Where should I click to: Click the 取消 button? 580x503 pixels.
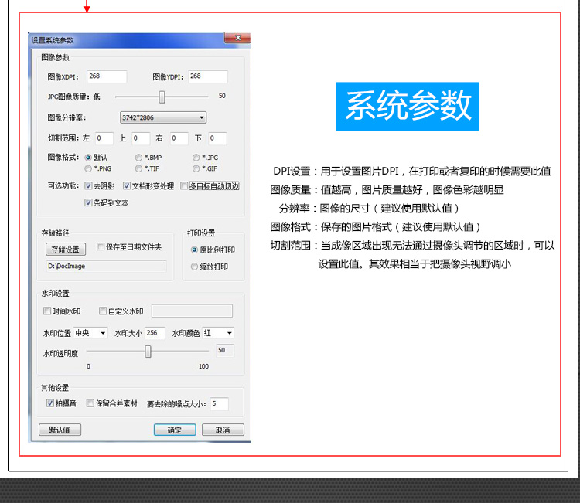pos(223,430)
